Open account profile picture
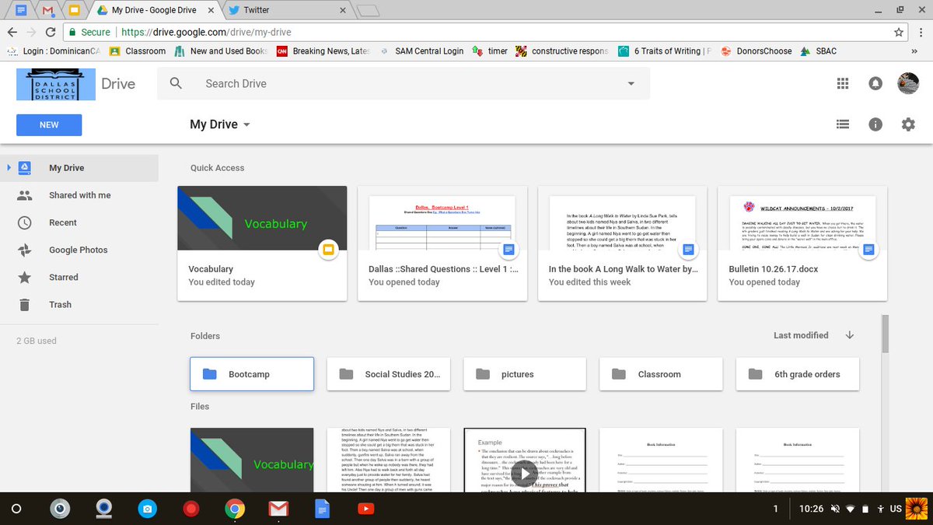The width and height of the screenshot is (933, 525). 908,83
